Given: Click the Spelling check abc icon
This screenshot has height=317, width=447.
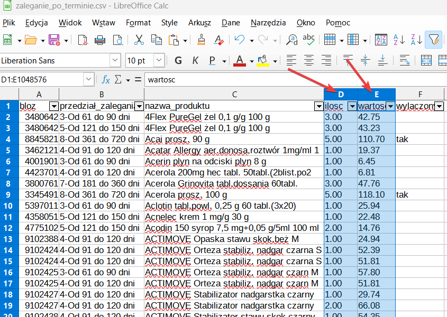Looking at the screenshot, I should (x=309, y=40).
